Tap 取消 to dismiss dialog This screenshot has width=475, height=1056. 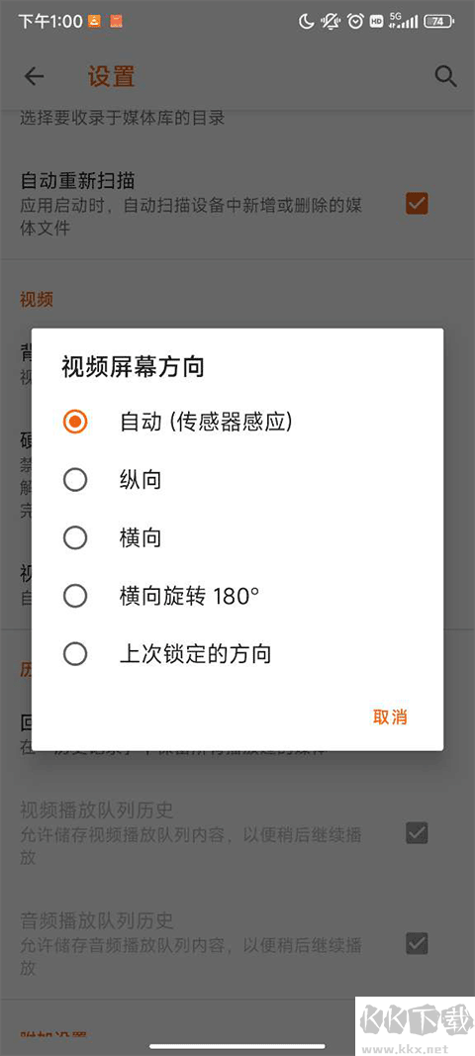pyautogui.click(x=390, y=717)
